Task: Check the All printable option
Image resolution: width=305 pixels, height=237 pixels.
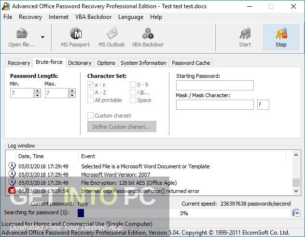Action: tap(90, 100)
